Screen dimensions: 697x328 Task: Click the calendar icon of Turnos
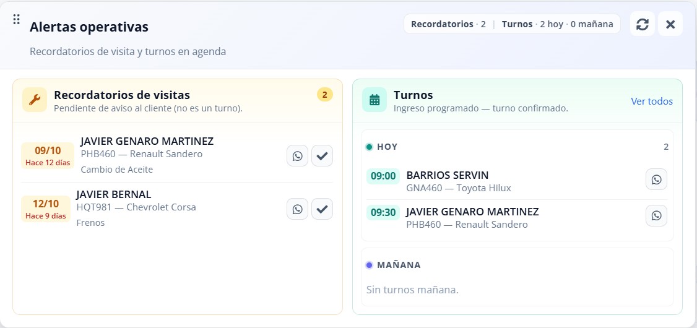[x=374, y=100]
